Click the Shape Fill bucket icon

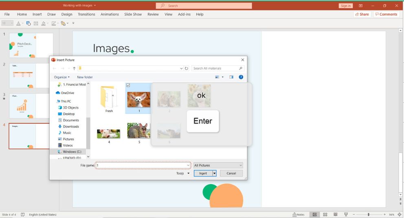(43, 24)
